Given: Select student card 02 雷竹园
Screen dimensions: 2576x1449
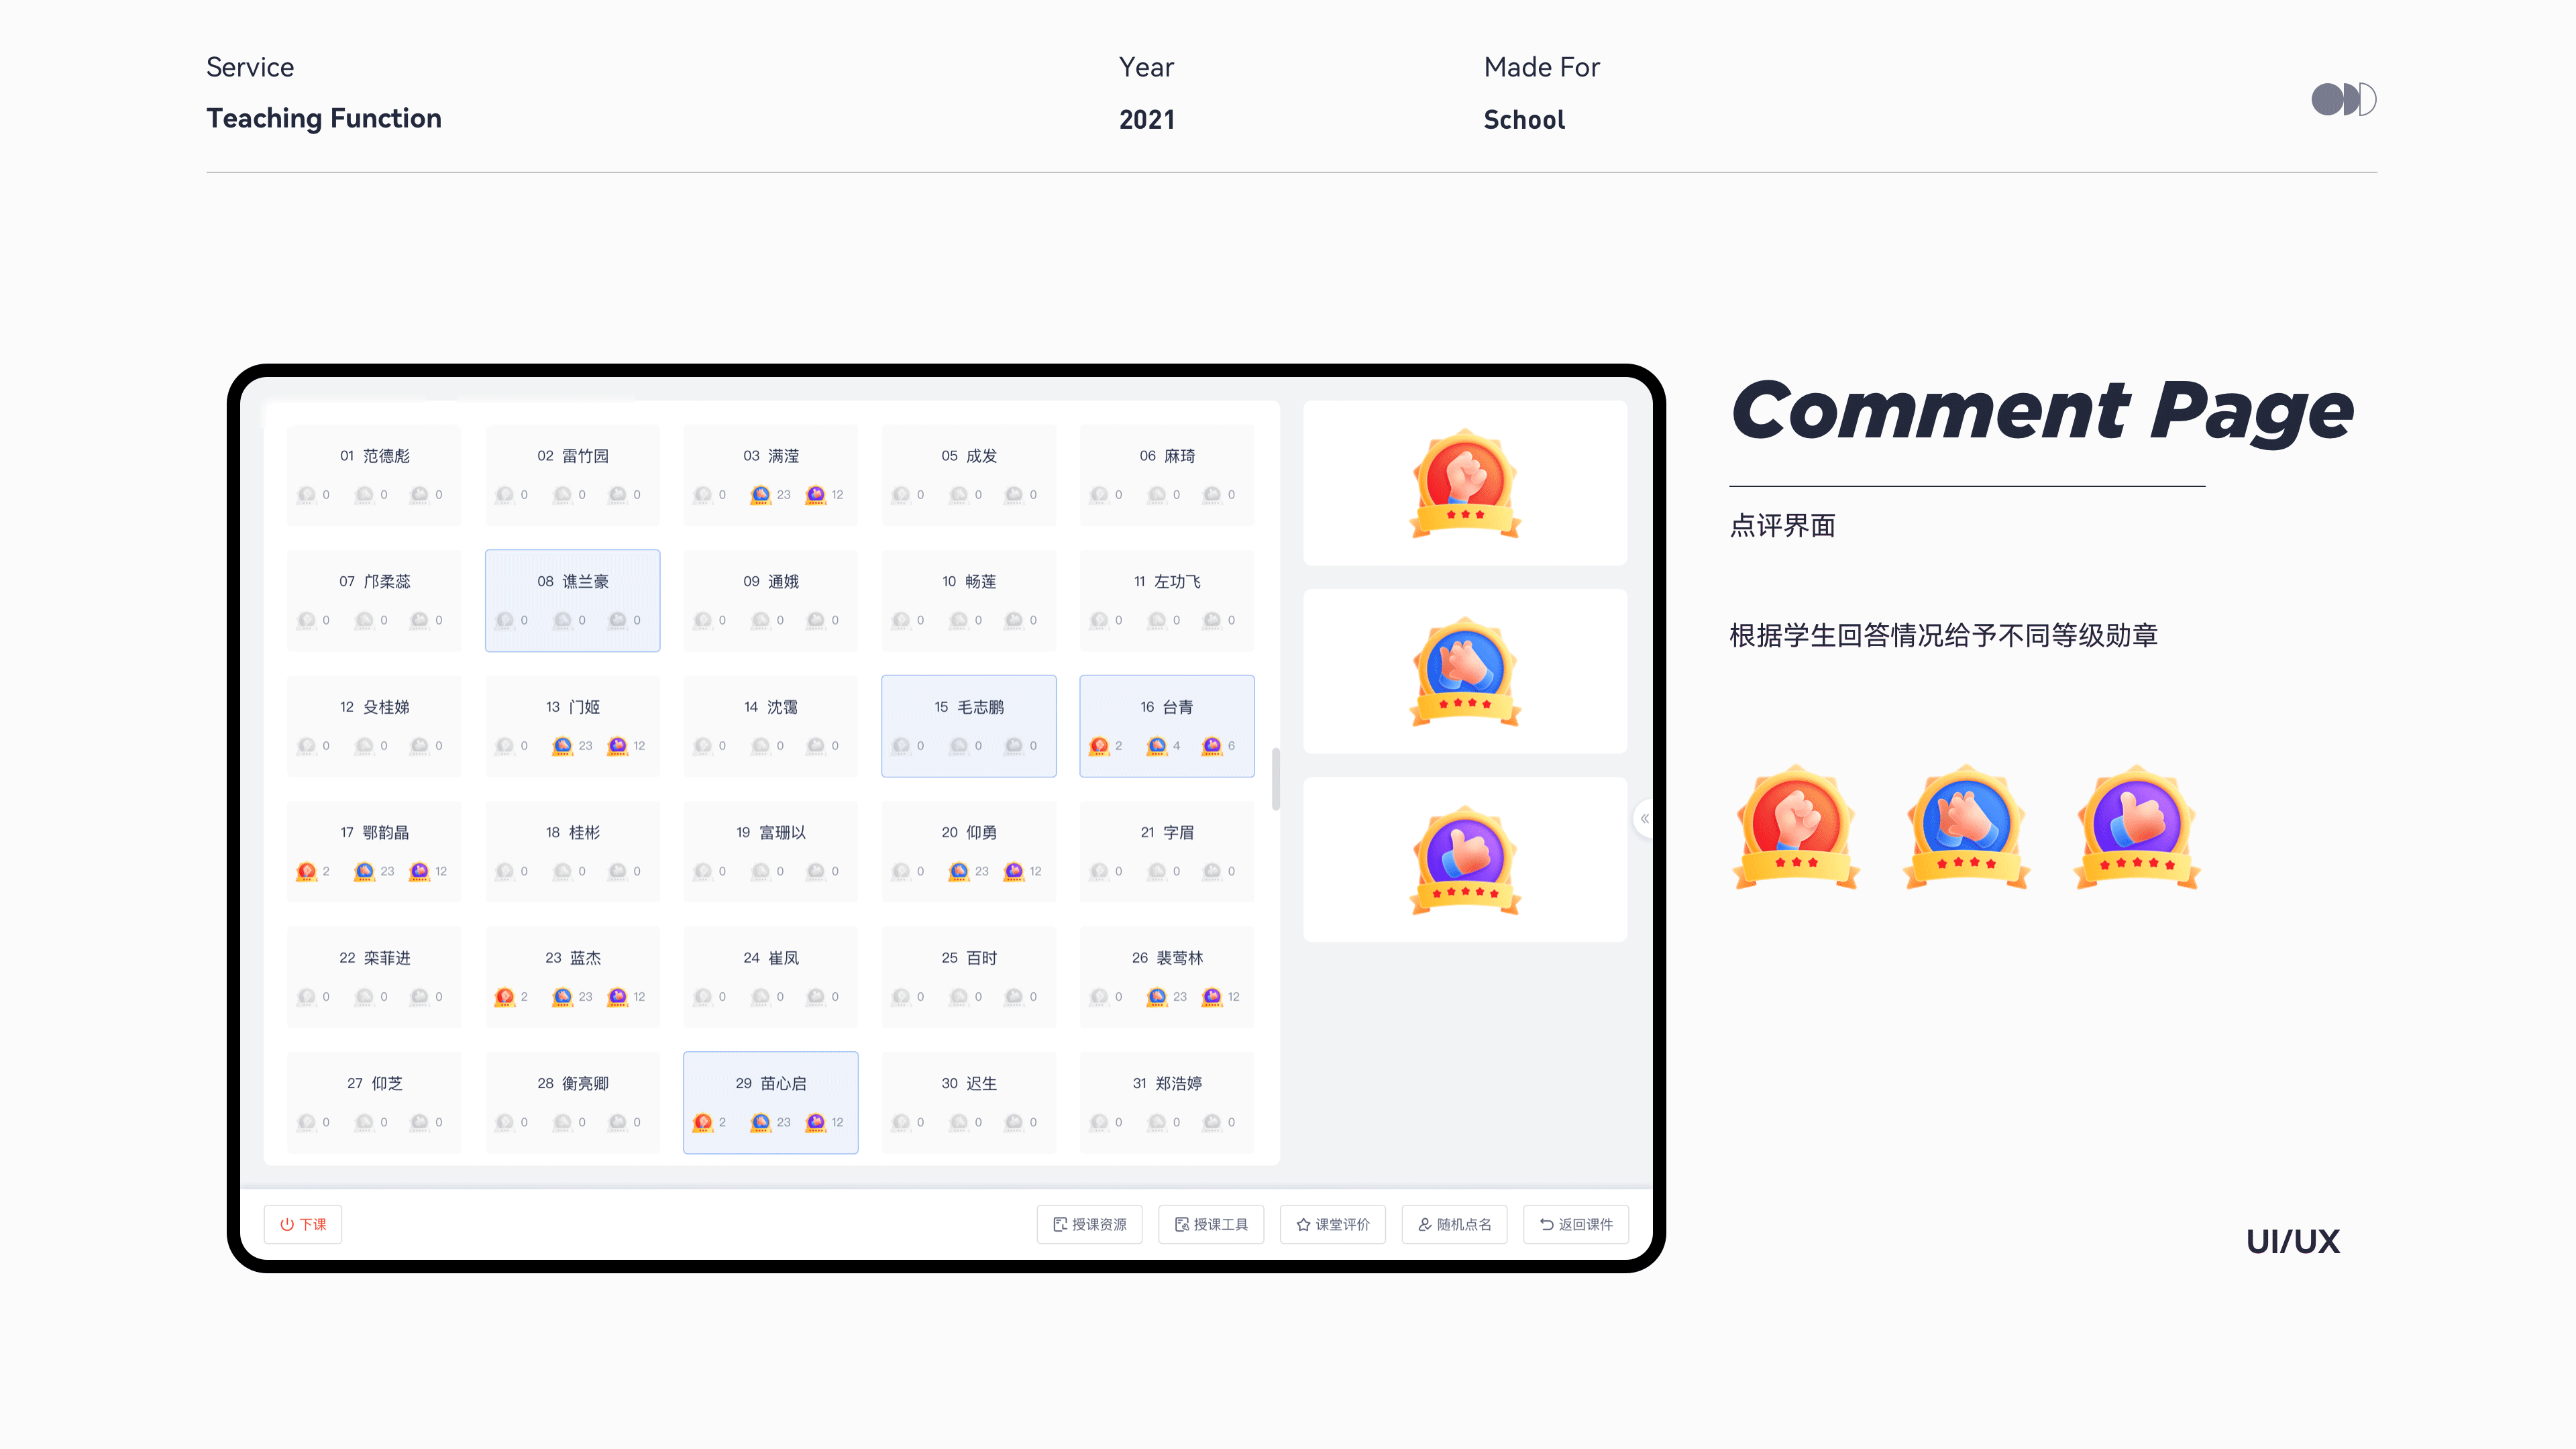Looking at the screenshot, I should pyautogui.click(x=573, y=475).
